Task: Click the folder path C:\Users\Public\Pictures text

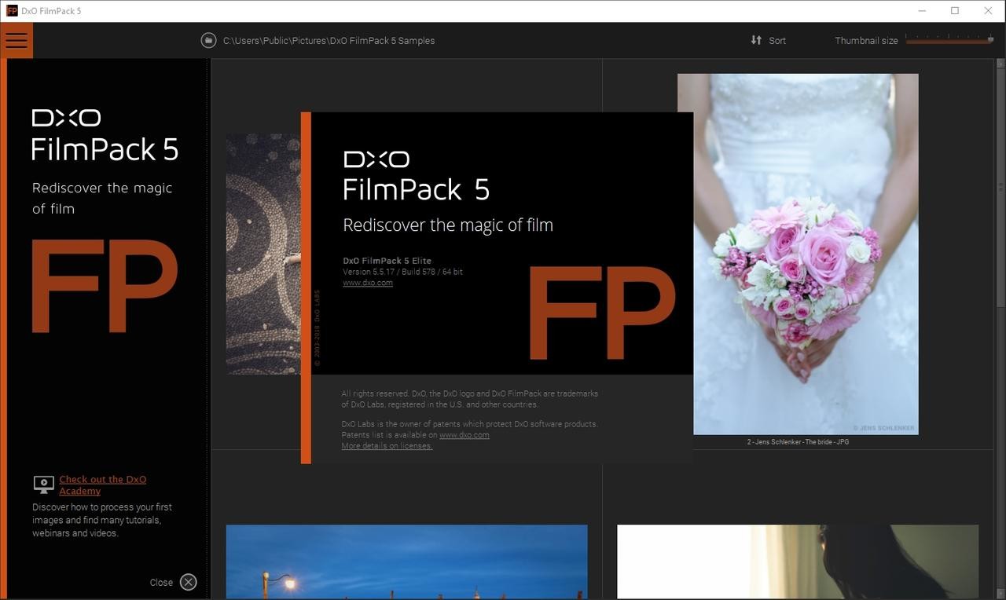Action: click(329, 40)
